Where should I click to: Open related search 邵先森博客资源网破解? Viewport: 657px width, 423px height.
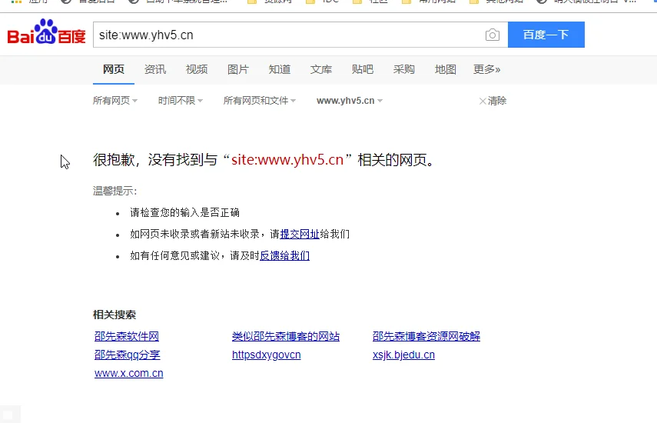[x=426, y=336]
